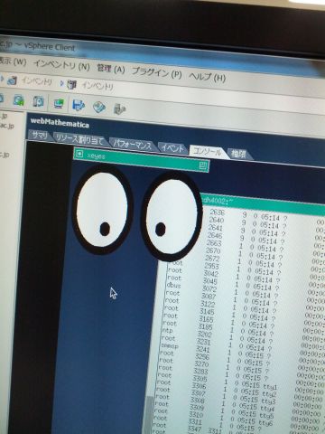The image size is (325, 434).
Task: Click the tty3 entry in process list
Action: click(267, 401)
